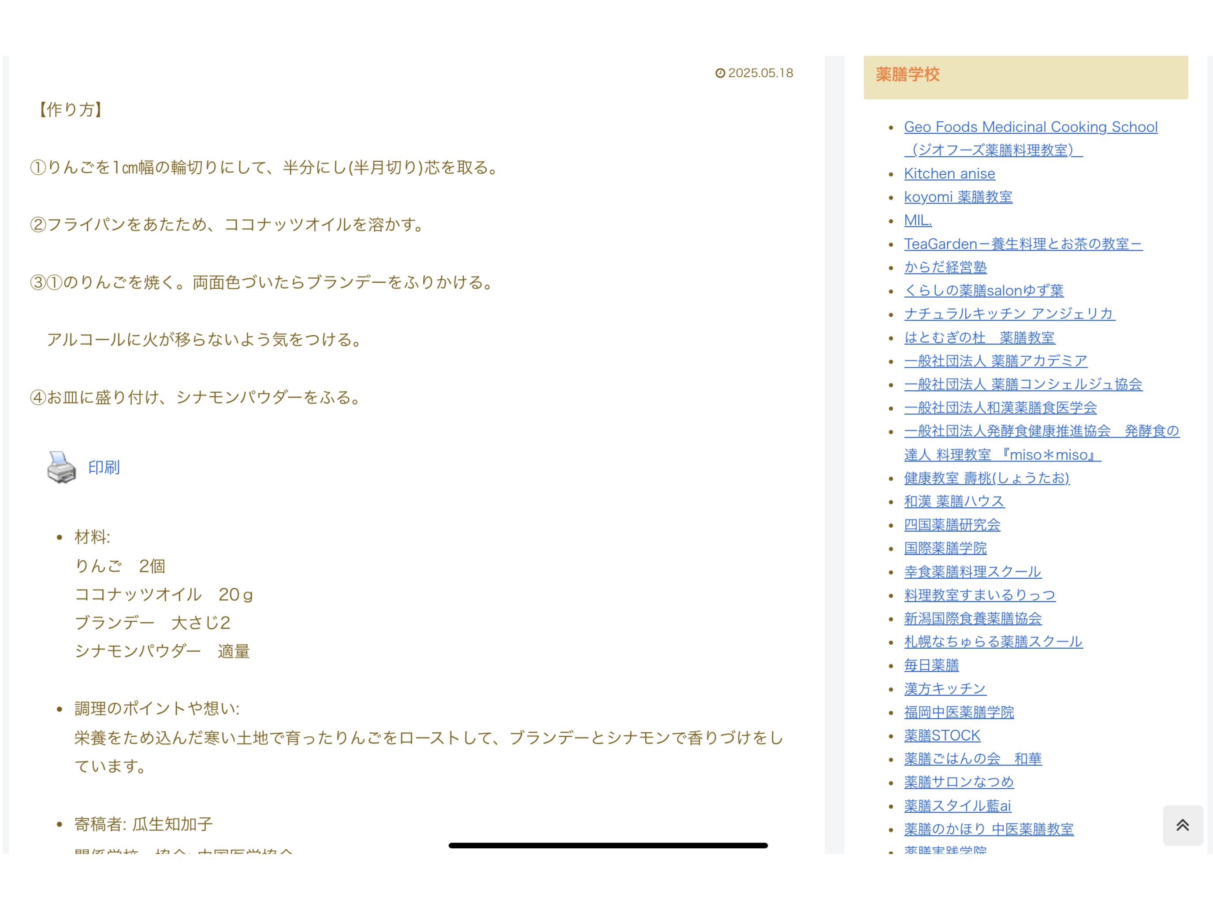Click the ブランデー 大さじ2 ingredient line
Image resolution: width=1213 pixels, height=909 pixels.
(x=153, y=623)
